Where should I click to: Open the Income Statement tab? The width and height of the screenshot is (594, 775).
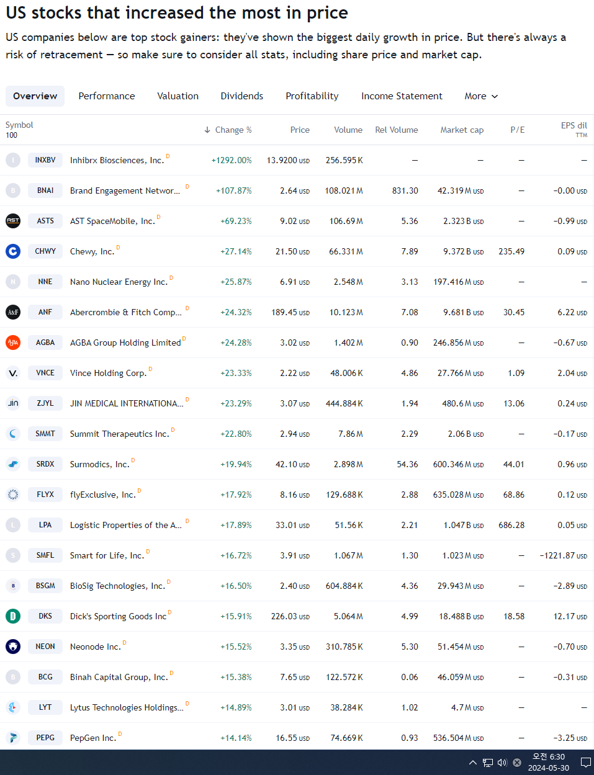click(x=402, y=96)
